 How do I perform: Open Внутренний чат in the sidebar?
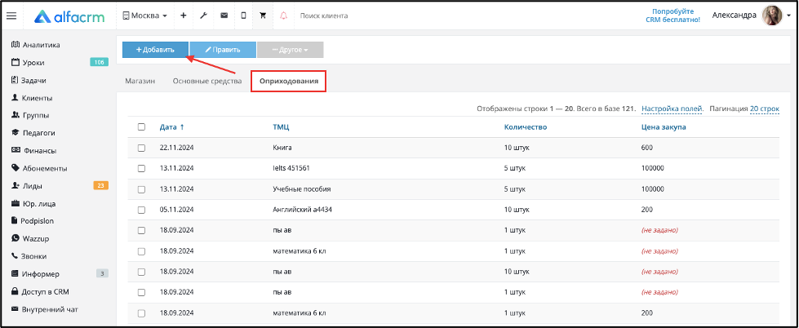tap(44, 309)
